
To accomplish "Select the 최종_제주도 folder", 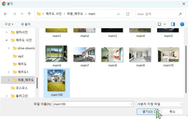I will pyautogui.click(x=23, y=80).
